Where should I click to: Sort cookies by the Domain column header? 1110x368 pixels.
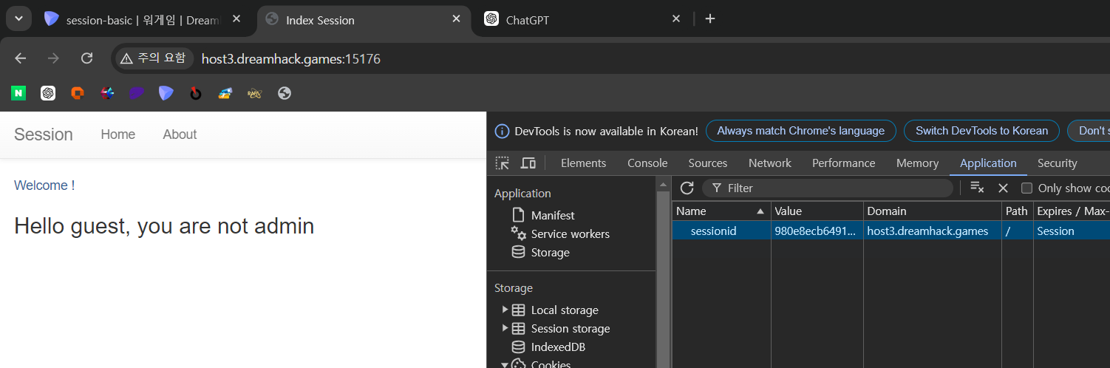pyautogui.click(x=933, y=211)
